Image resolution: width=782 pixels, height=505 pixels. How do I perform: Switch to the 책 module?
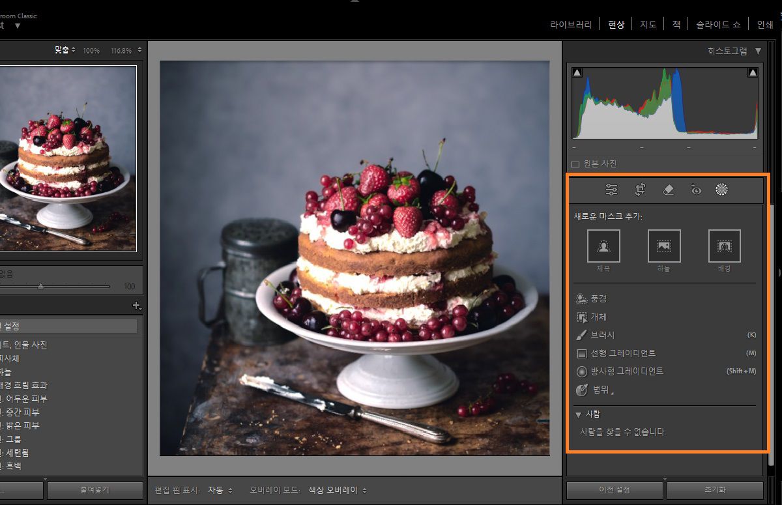click(x=676, y=24)
